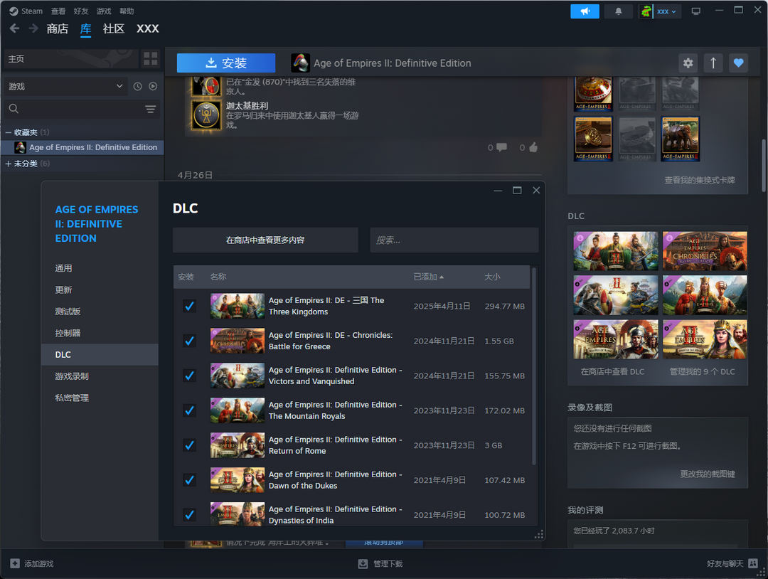The image size is (768, 579).
Task: Click the blue 安装 button
Action: click(x=226, y=63)
